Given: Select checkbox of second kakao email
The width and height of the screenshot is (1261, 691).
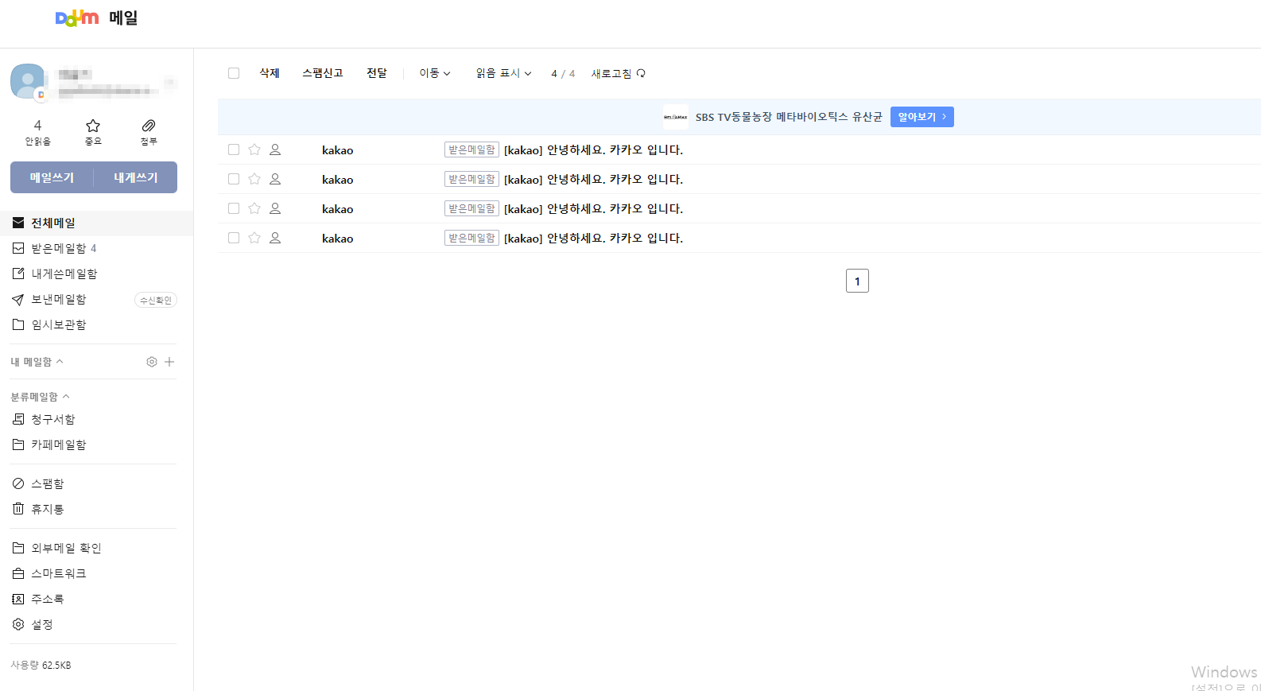Looking at the screenshot, I should point(234,179).
